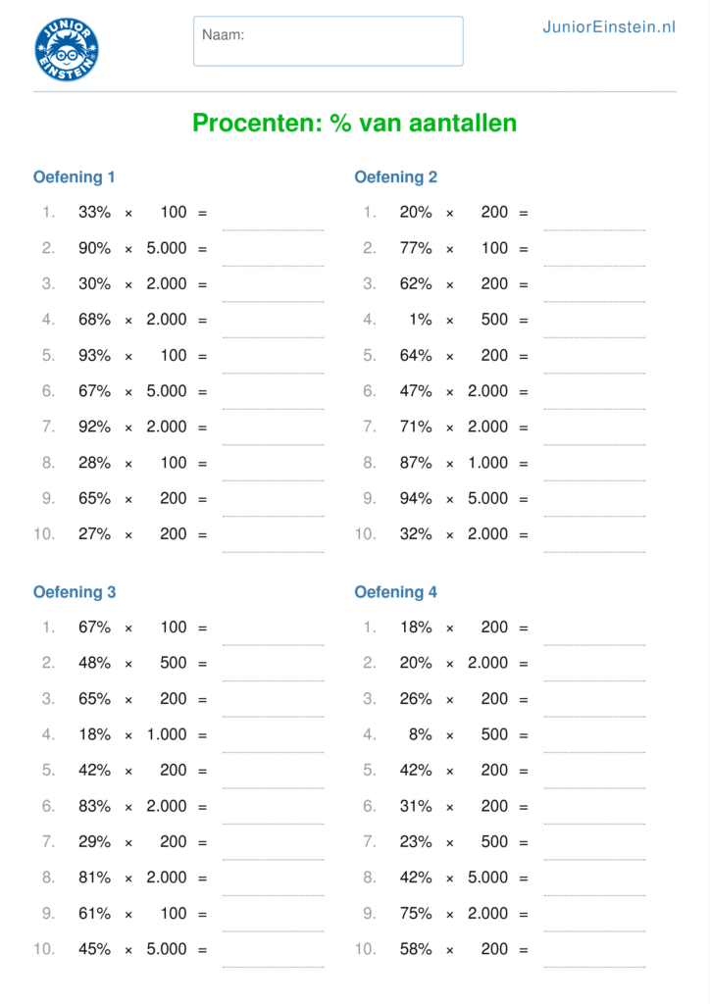This screenshot has width=710, height=1004.
Task: Select the Oefening 4 heading
Action: pos(396,592)
